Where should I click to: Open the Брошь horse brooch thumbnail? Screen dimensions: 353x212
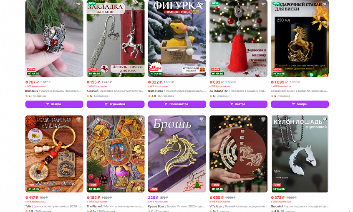click(177, 154)
